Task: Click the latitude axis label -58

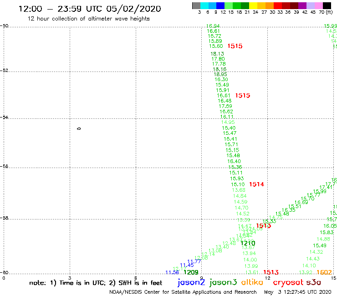Action: [x=4, y=218]
